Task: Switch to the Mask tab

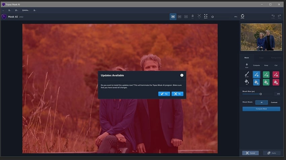Action: tap(247, 58)
